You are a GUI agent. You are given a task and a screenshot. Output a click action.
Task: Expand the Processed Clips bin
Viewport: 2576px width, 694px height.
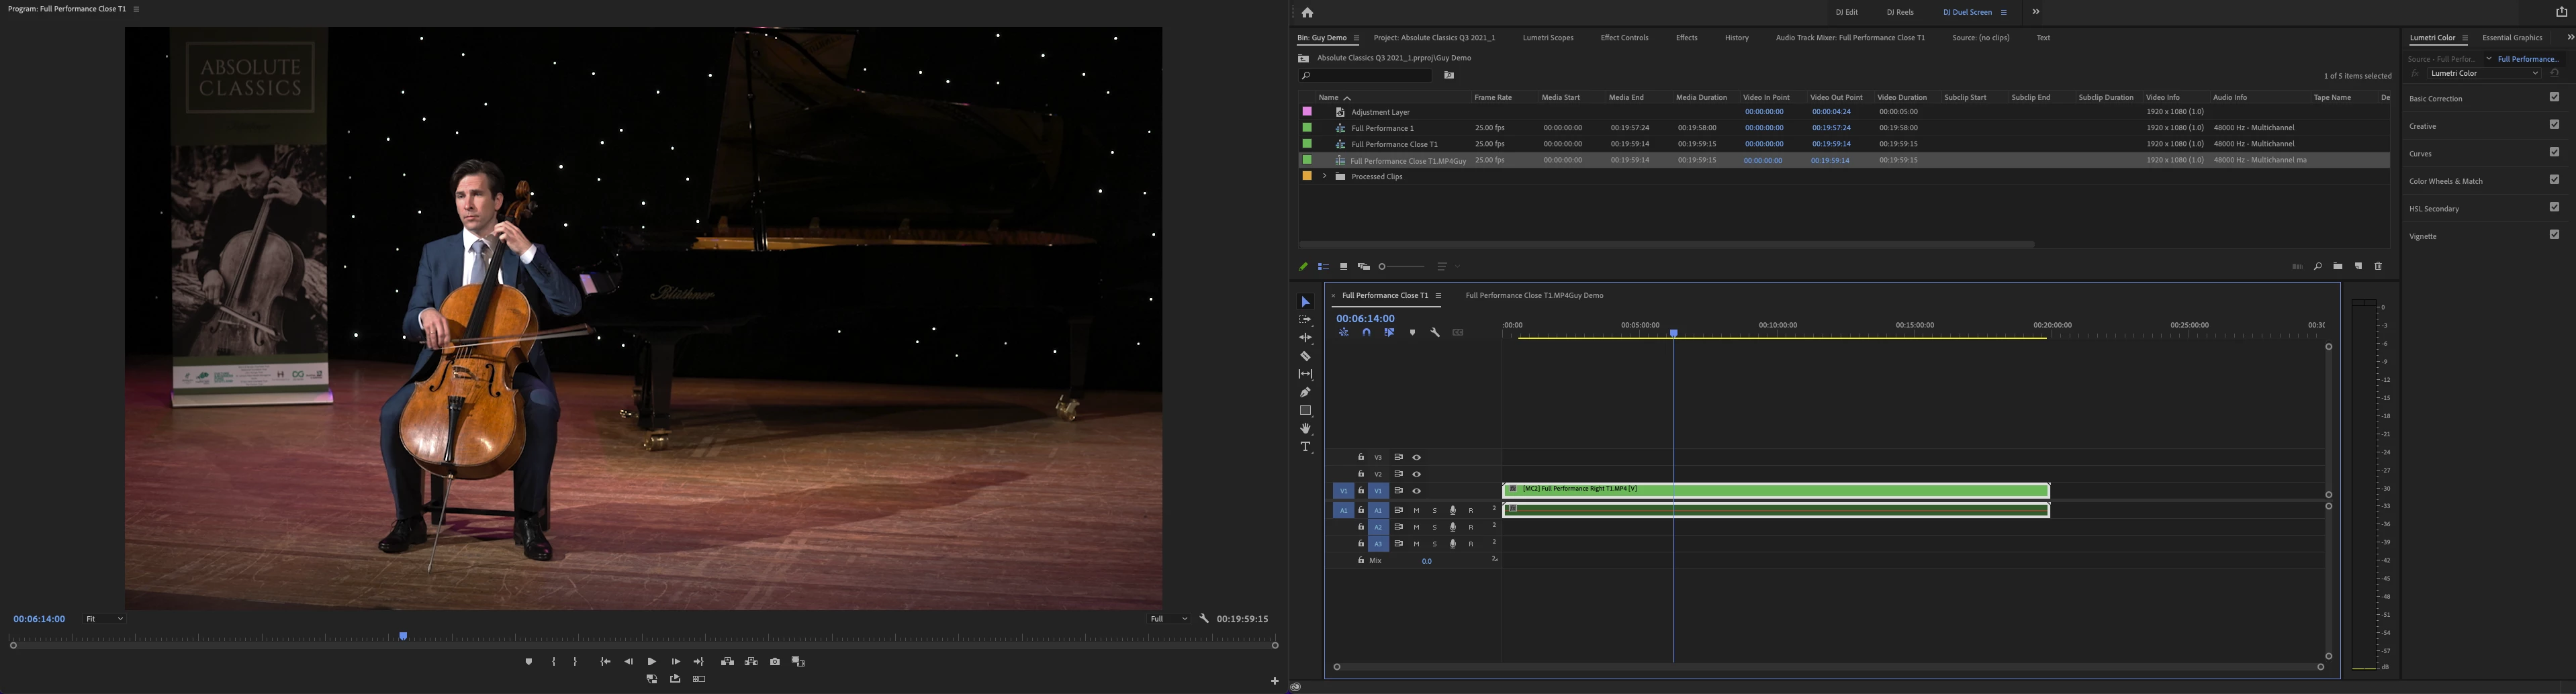[x=1324, y=176]
